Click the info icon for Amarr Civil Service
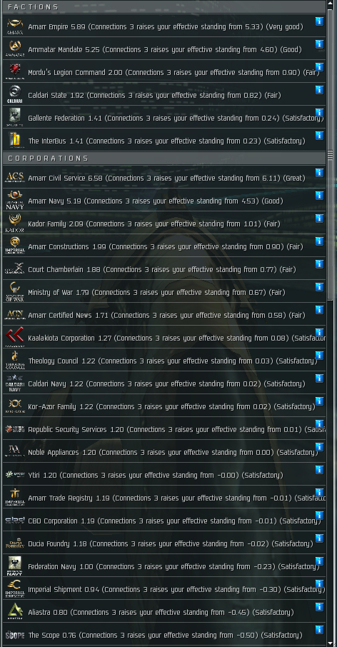The width and height of the screenshot is (337, 647). click(319, 173)
